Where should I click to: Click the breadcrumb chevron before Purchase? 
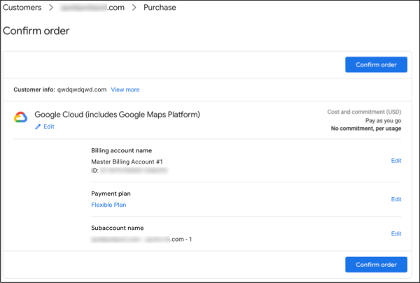coord(134,8)
